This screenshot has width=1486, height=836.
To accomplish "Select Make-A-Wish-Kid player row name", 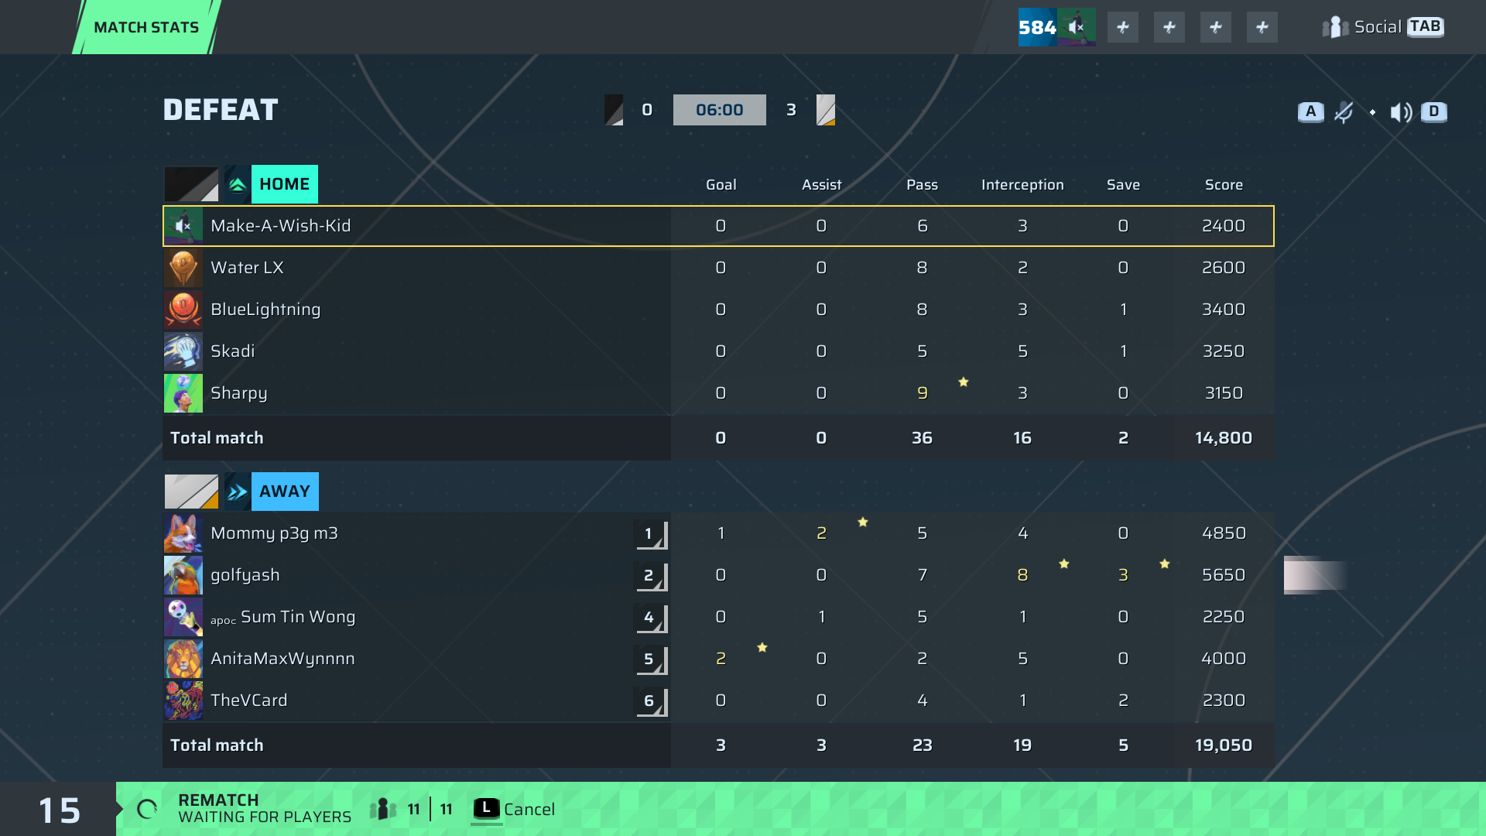I will coord(280,226).
